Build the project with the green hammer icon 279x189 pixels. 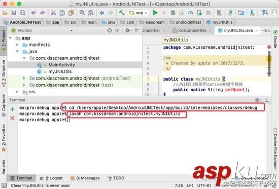tap(122, 13)
